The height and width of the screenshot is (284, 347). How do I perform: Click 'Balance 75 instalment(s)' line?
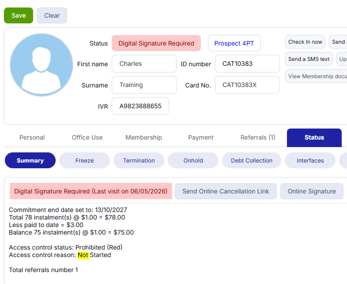tap(71, 232)
